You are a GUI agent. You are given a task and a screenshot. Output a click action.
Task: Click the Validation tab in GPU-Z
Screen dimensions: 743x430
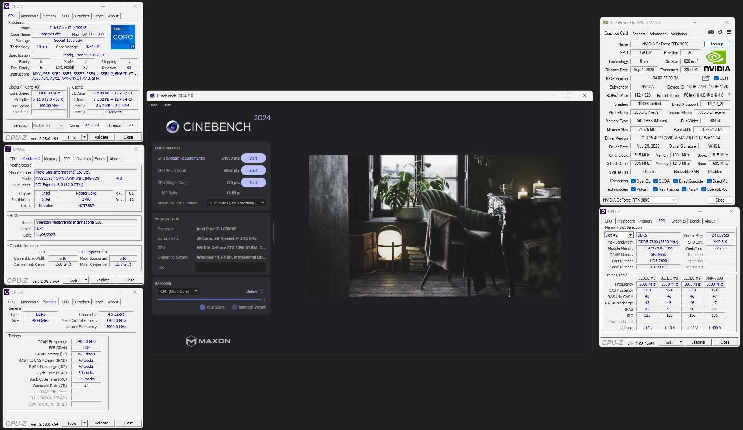[679, 34]
